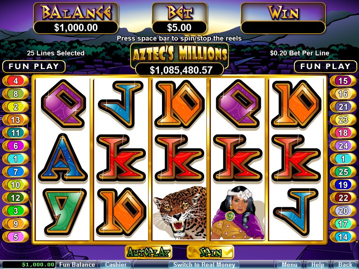
Task: Switch to Real Money play
Action: pyautogui.click(x=204, y=265)
